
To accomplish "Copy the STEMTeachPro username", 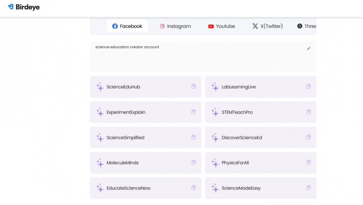I will pyautogui.click(x=309, y=112).
